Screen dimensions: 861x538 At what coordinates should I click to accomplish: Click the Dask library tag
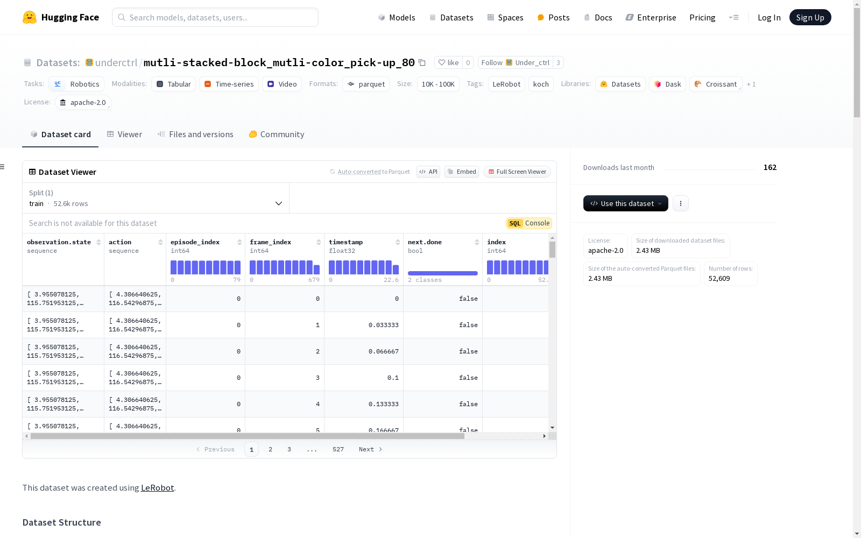[x=667, y=84]
